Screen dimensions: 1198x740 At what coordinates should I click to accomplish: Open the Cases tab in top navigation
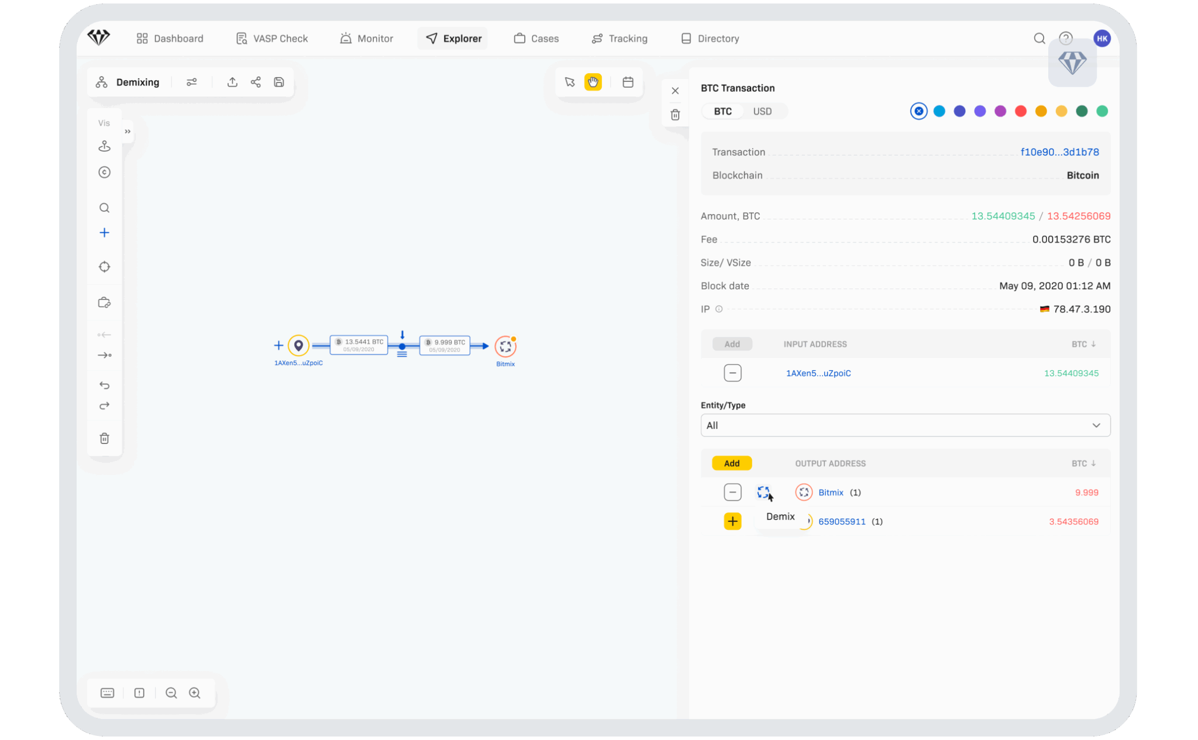(x=536, y=38)
